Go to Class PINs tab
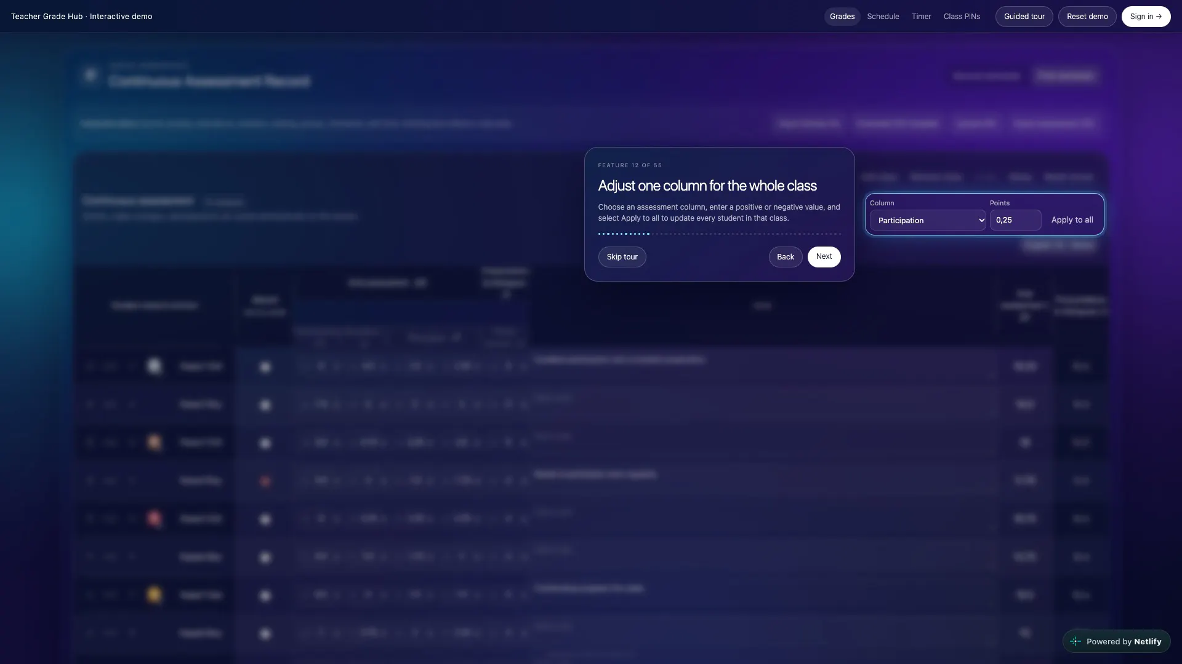1182x664 pixels. click(x=962, y=17)
